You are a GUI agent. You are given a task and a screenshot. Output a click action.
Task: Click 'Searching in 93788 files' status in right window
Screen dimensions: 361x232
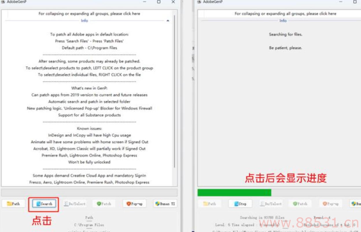click(x=262, y=218)
